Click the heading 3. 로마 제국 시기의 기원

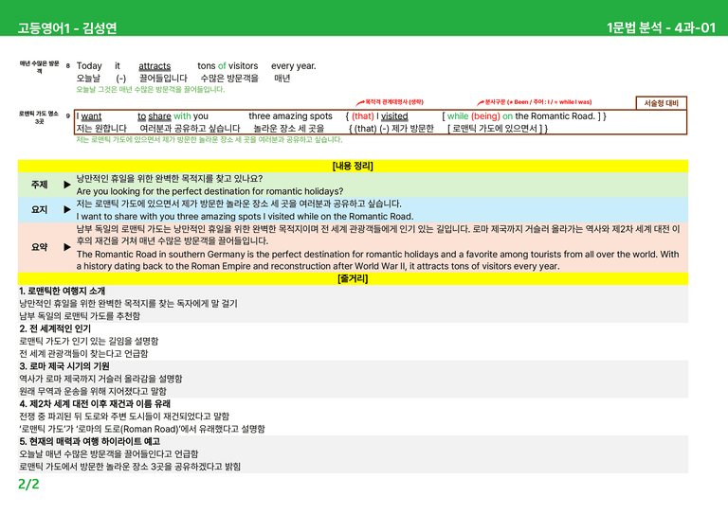coord(64,366)
